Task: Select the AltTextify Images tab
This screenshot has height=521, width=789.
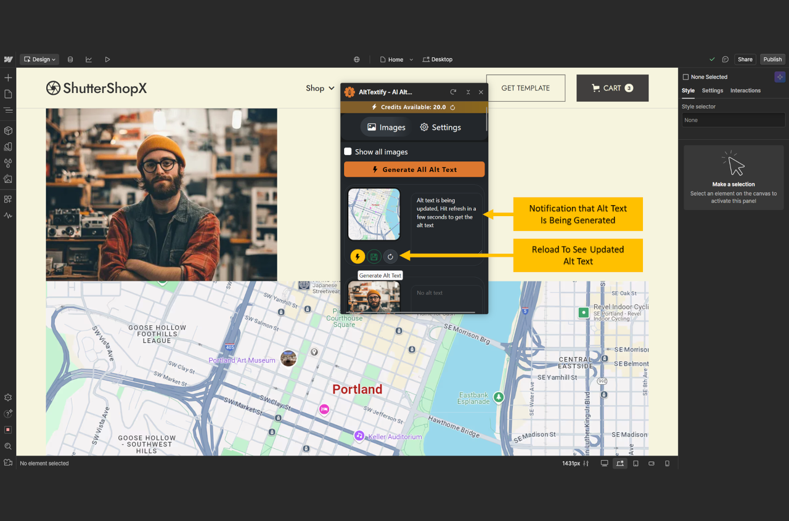Action: pyautogui.click(x=386, y=127)
